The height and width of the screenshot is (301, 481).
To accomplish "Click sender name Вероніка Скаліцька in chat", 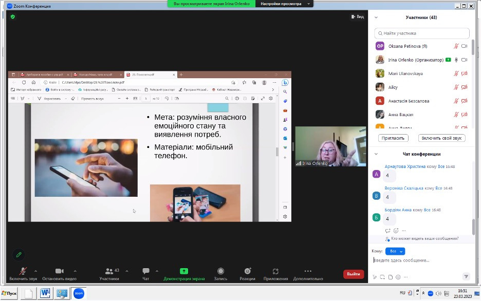I will [x=404, y=188].
